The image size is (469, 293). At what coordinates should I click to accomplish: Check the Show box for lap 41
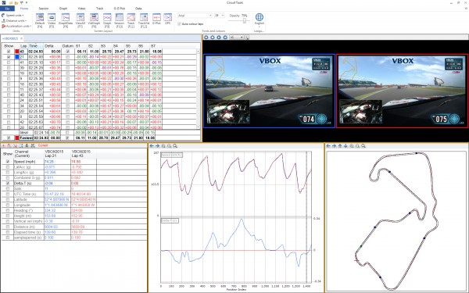tap(9, 63)
